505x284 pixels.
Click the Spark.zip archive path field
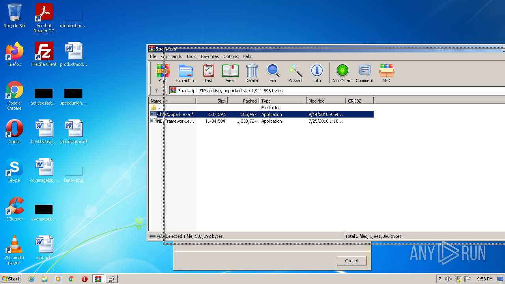point(337,90)
